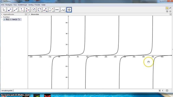Select the New Point tool

[x=10, y=10]
